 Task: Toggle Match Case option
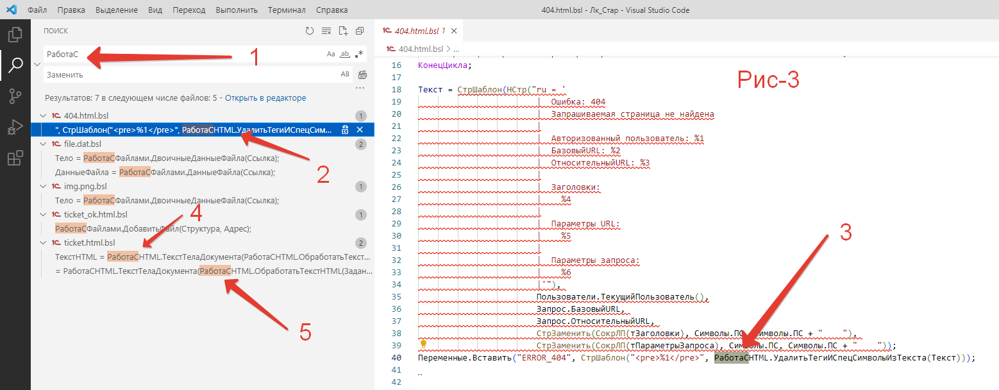click(x=331, y=54)
